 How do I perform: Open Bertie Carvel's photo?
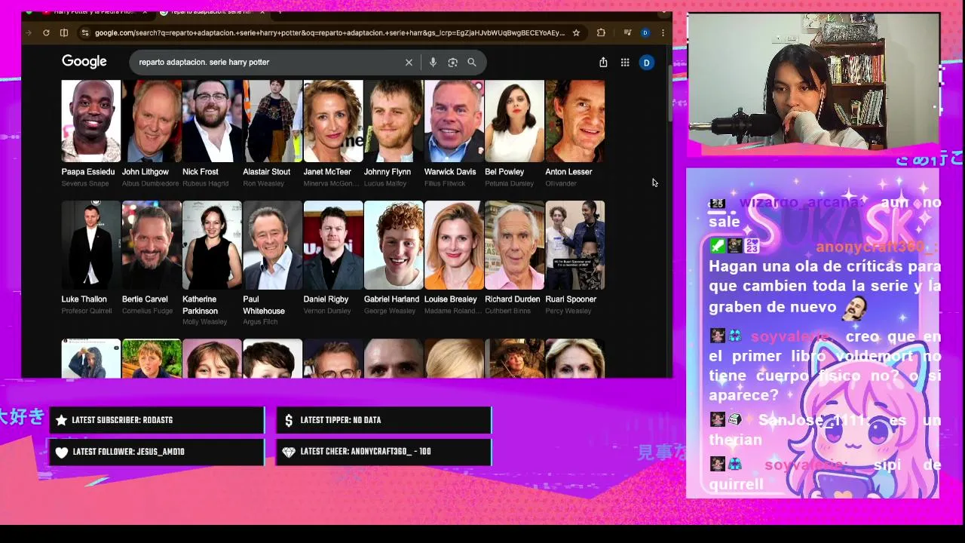152,245
